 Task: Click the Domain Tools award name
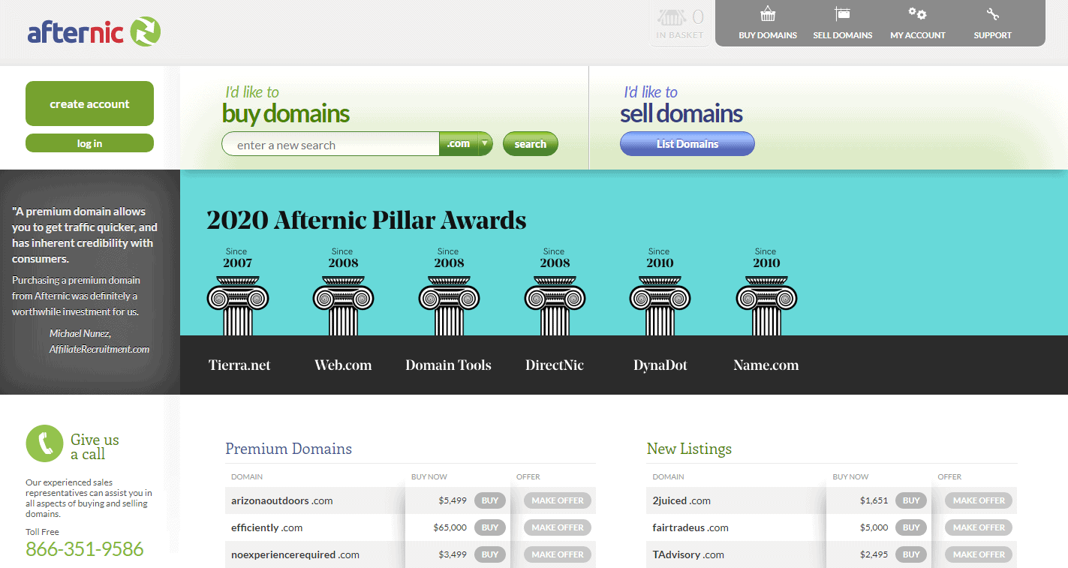tap(448, 365)
